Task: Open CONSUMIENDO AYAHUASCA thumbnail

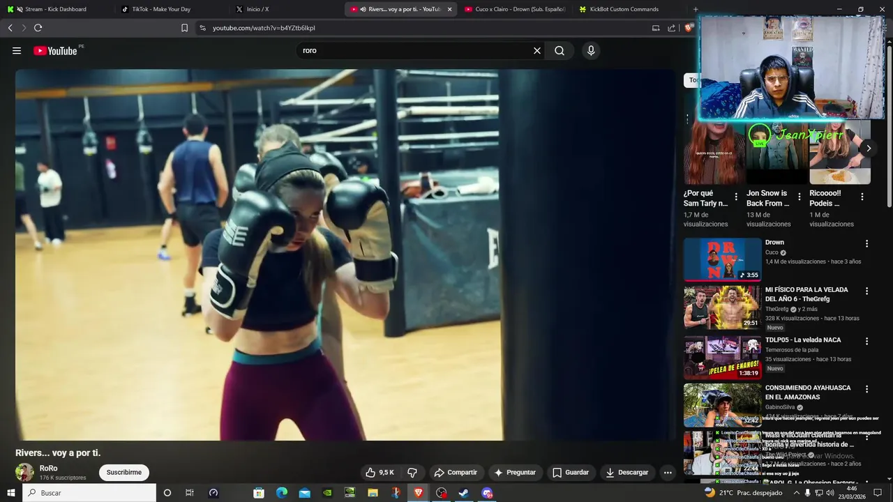Action: tap(722, 404)
